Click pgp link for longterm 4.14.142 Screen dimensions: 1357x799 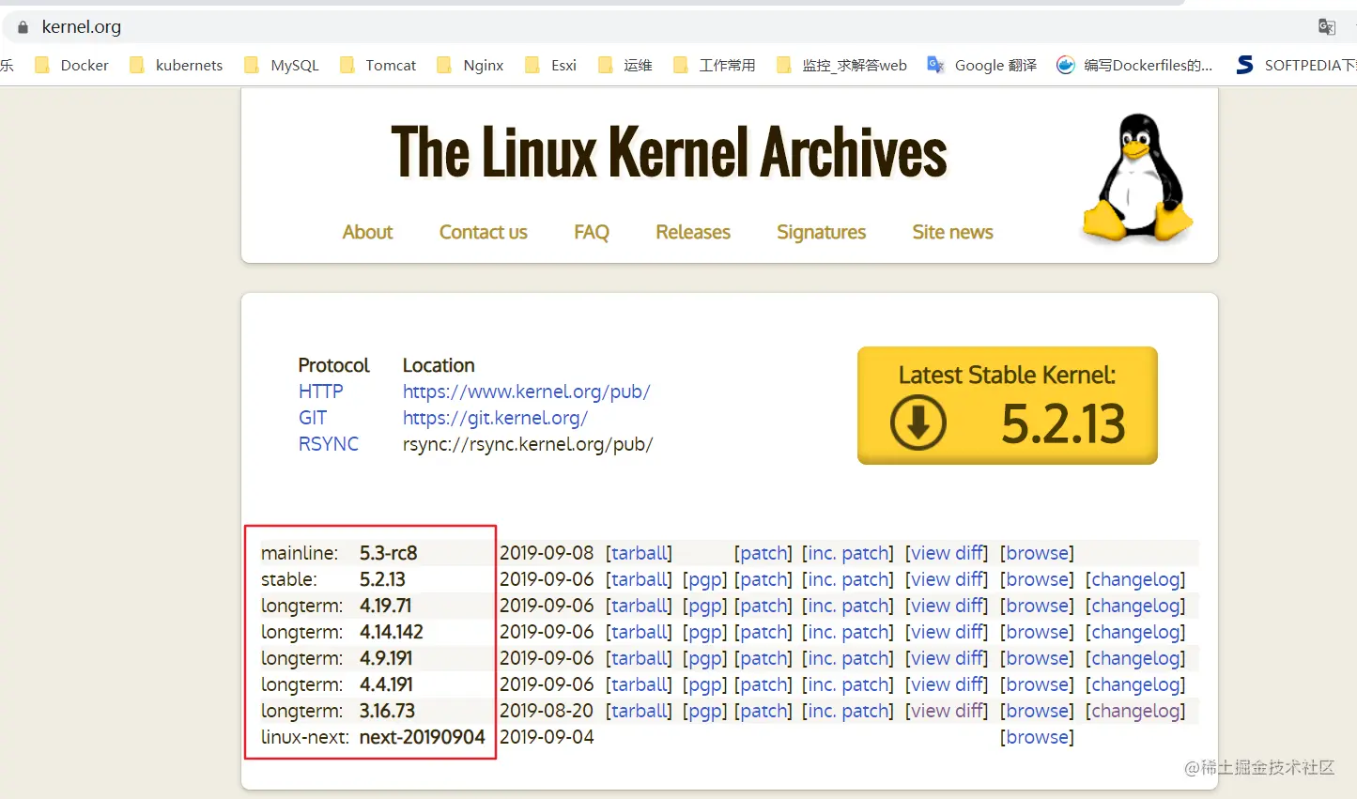(705, 632)
